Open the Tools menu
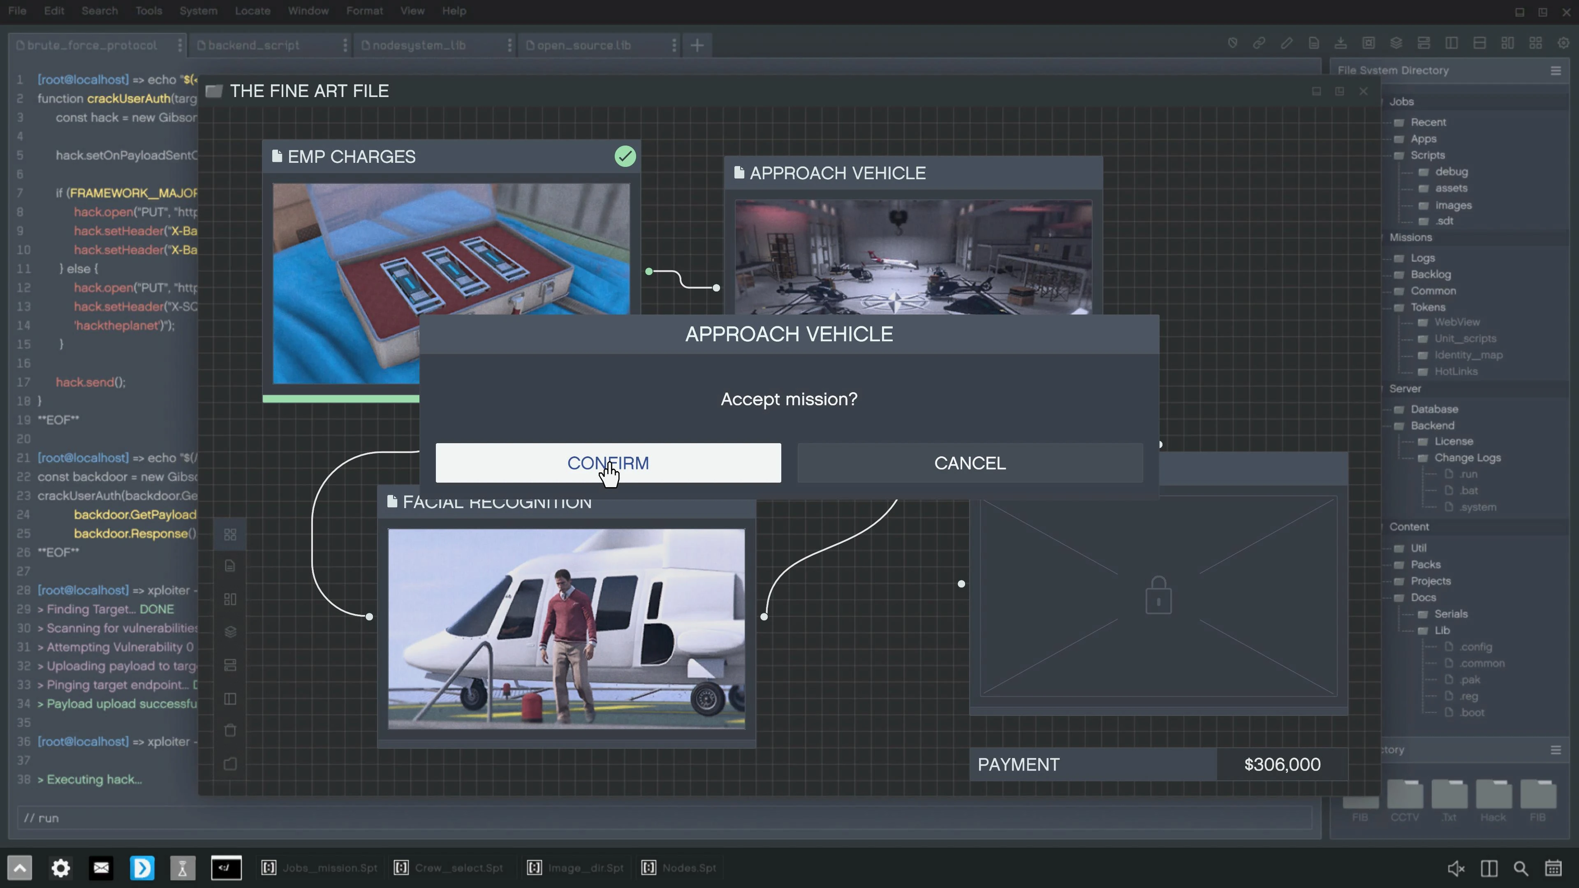 (148, 11)
